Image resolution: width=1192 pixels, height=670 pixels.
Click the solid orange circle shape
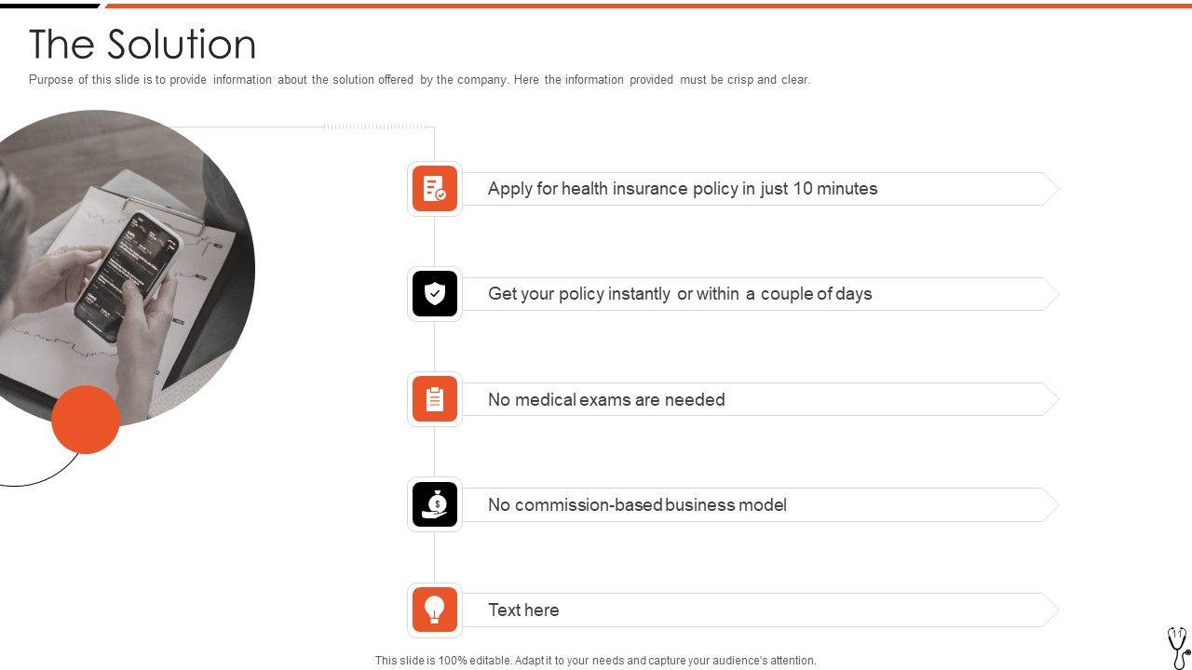pos(86,420)
